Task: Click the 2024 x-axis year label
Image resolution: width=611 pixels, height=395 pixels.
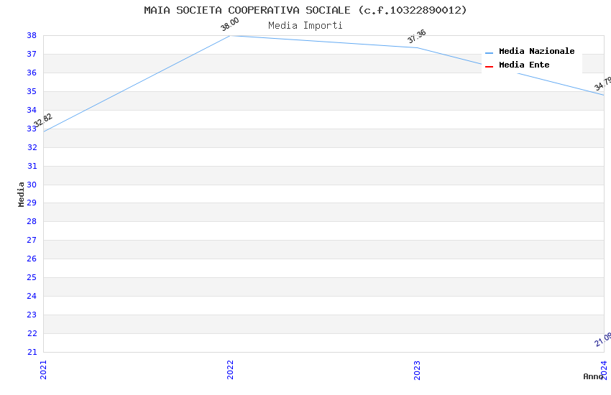Action: (x=604, y=370)
